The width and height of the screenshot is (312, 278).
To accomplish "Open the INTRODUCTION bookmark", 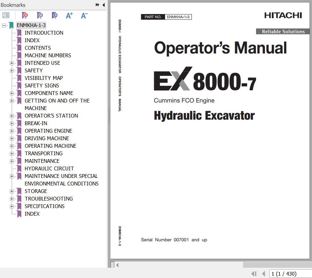I will coord(44,33).
